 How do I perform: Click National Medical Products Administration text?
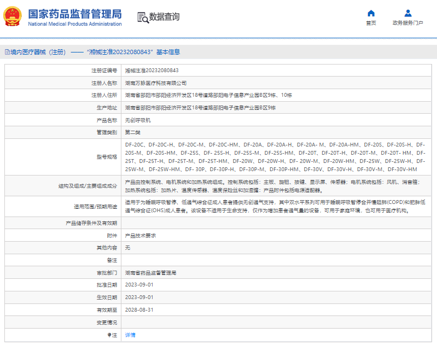[x=75, y=24]
